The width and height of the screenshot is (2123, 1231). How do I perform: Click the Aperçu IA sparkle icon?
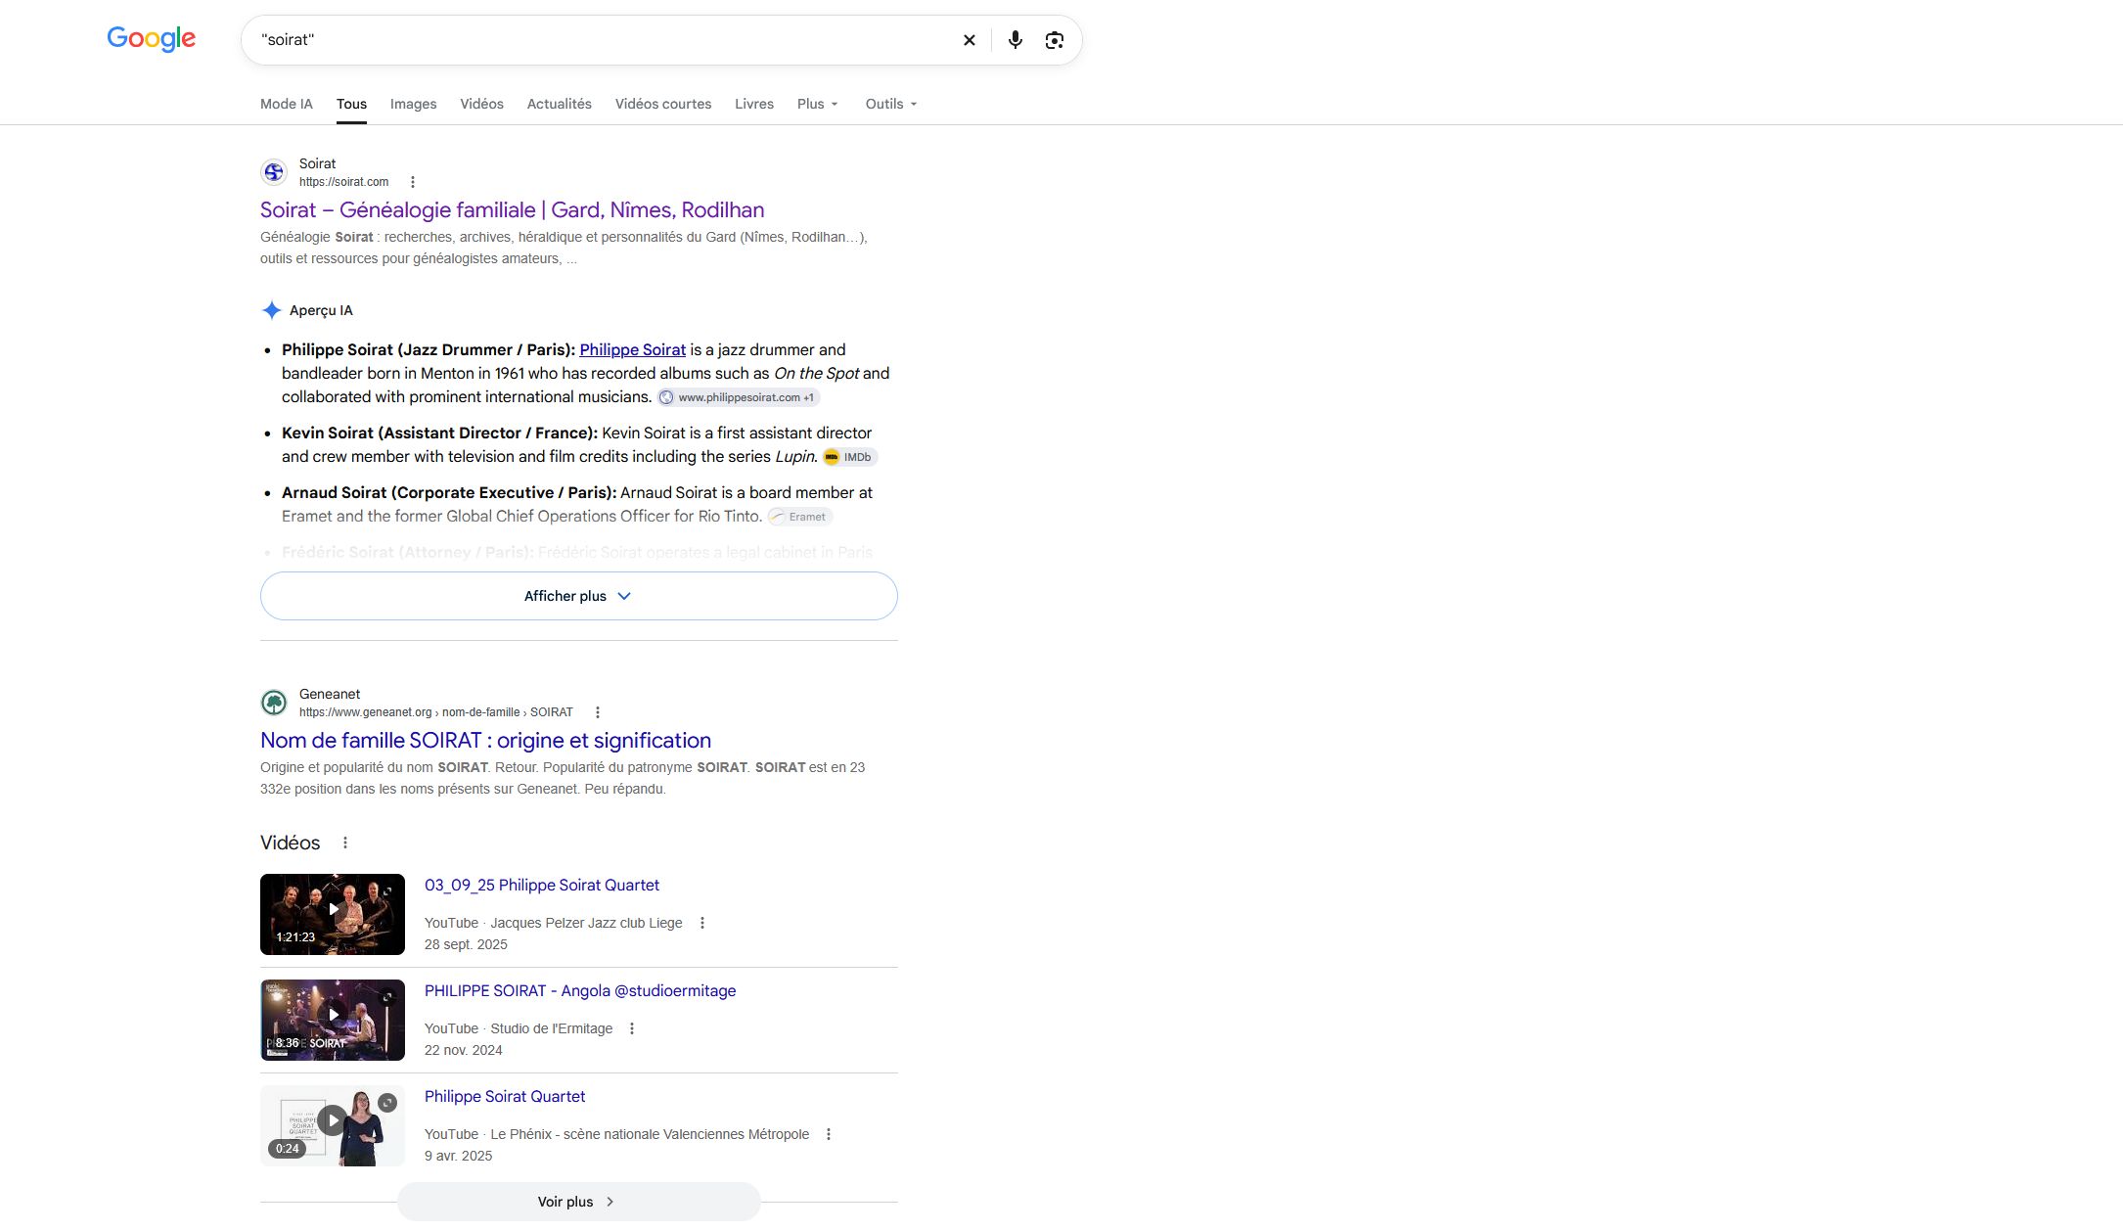coord(272,310)
